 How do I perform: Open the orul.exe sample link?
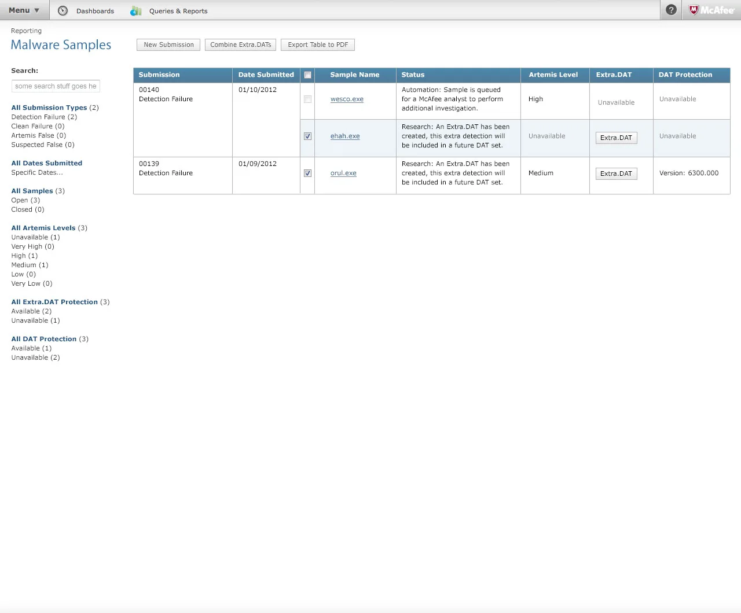click(x=343, y=173)
